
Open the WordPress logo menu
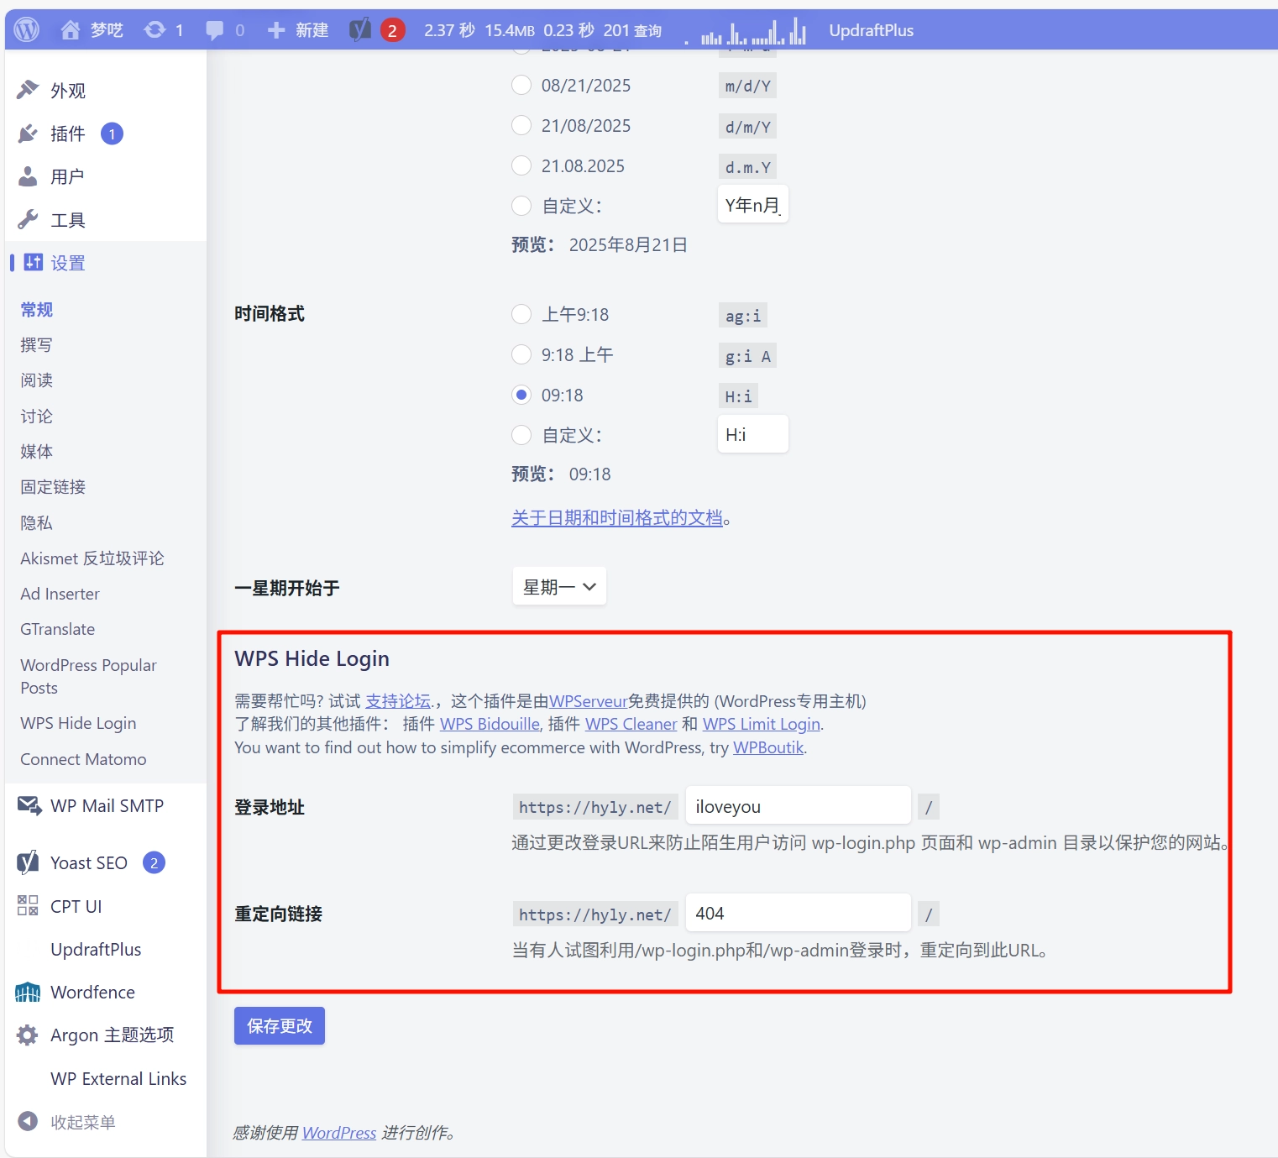tap(27, 30)
